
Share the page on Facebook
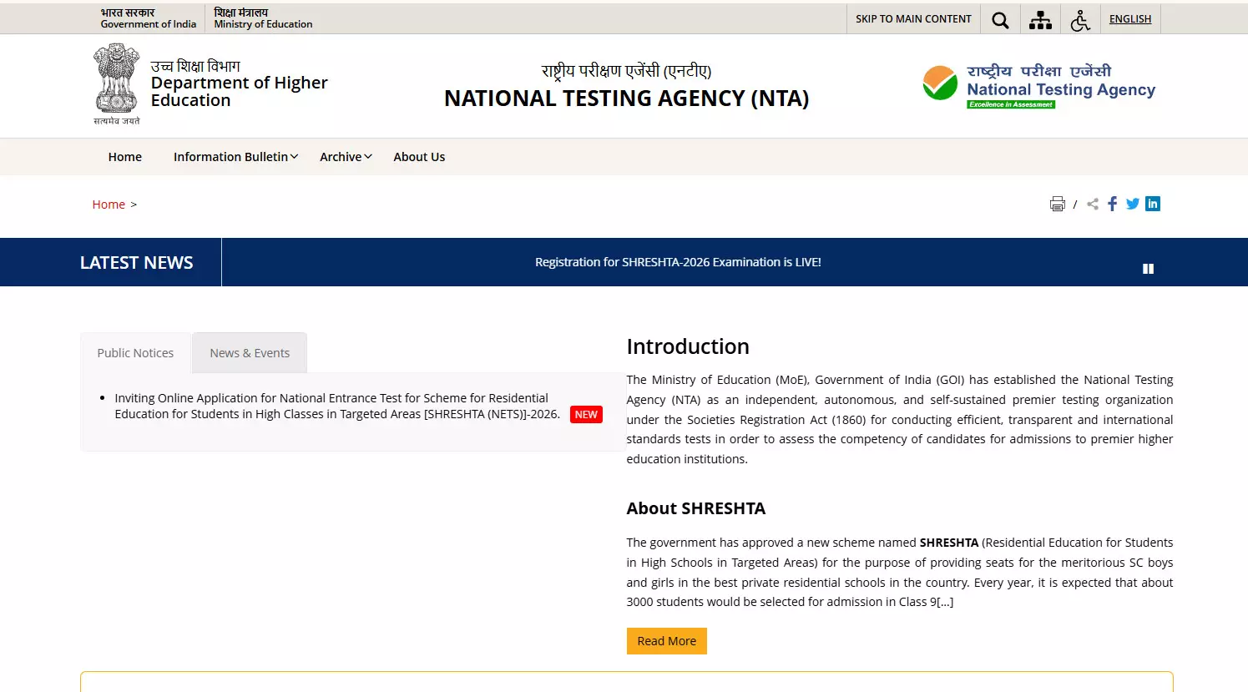(x=1113, y=204)
